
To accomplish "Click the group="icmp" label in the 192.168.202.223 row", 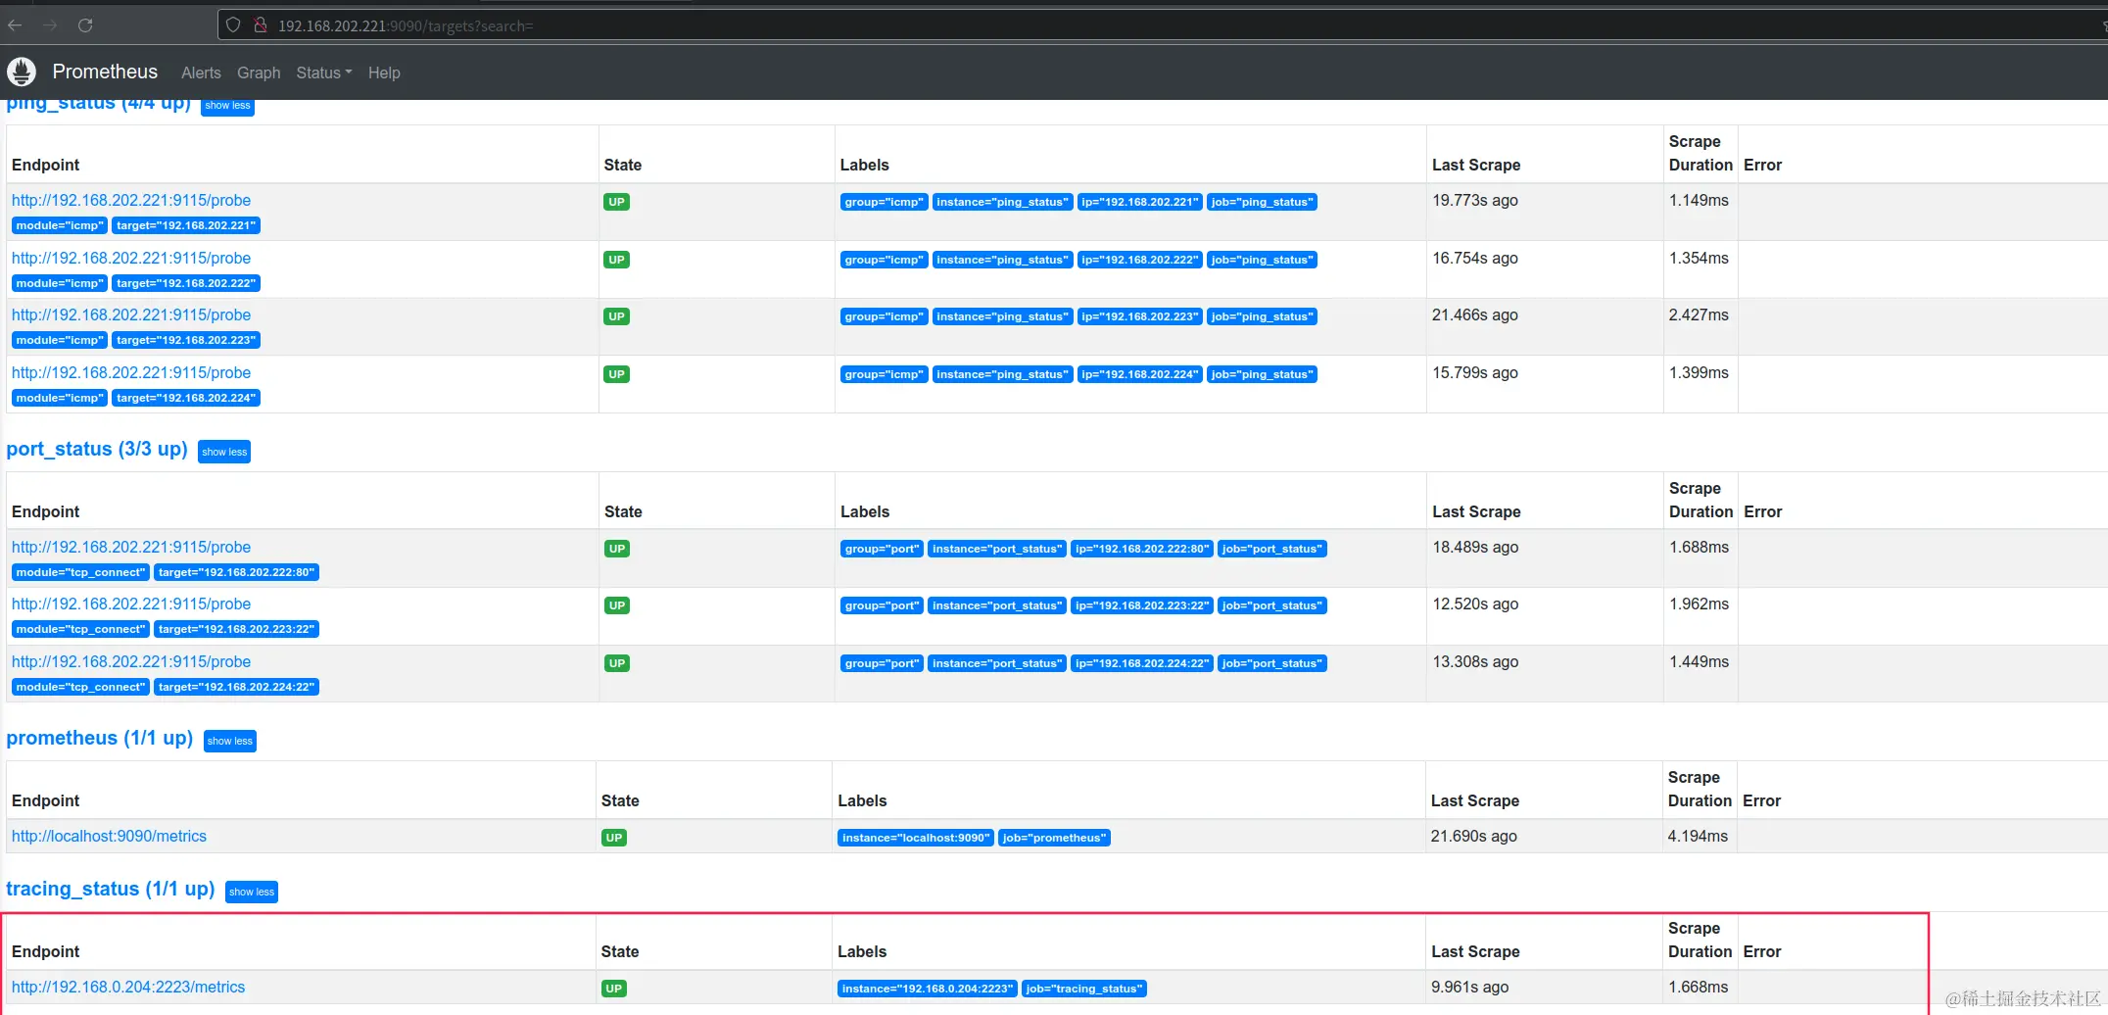I will pos(884,316).
